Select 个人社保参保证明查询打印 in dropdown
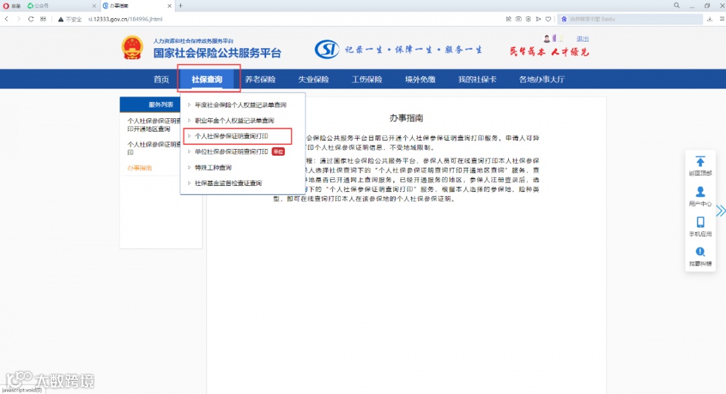 (x=231, y=136)
